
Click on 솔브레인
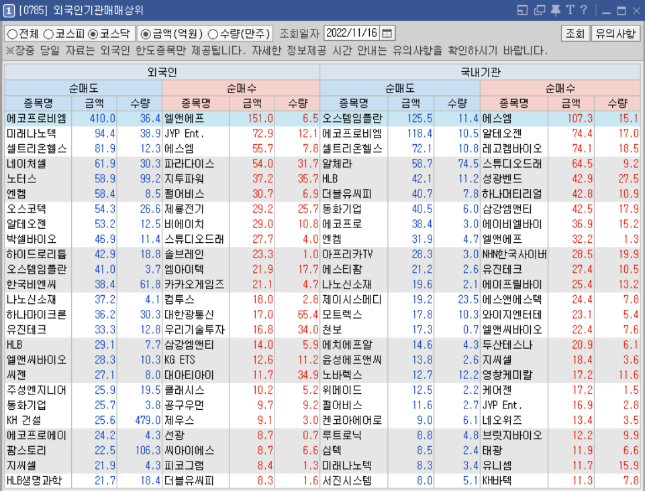(185, 254)
